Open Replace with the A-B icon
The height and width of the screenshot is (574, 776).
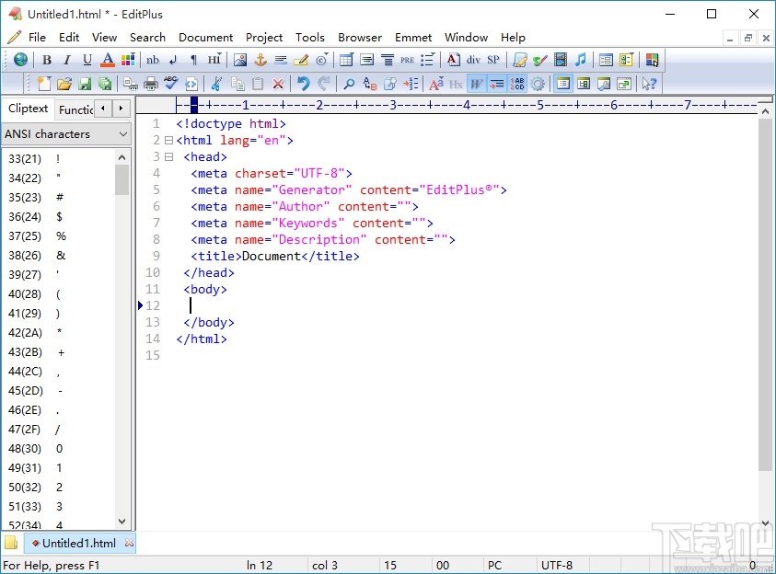tap(370, 84)
